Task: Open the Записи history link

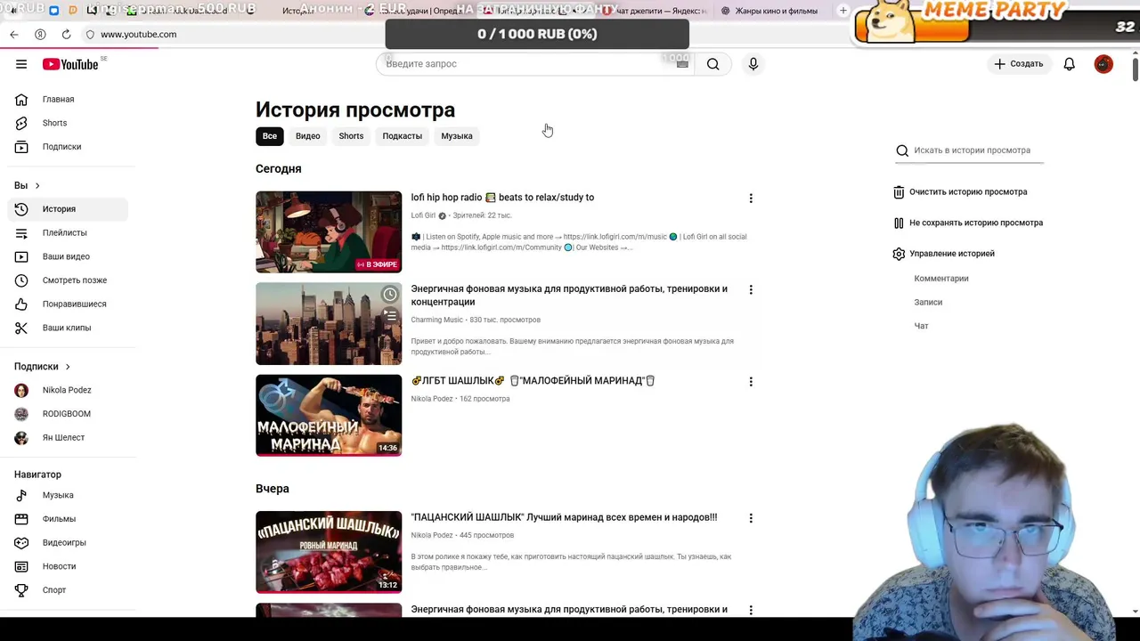Action: [928, 303]
